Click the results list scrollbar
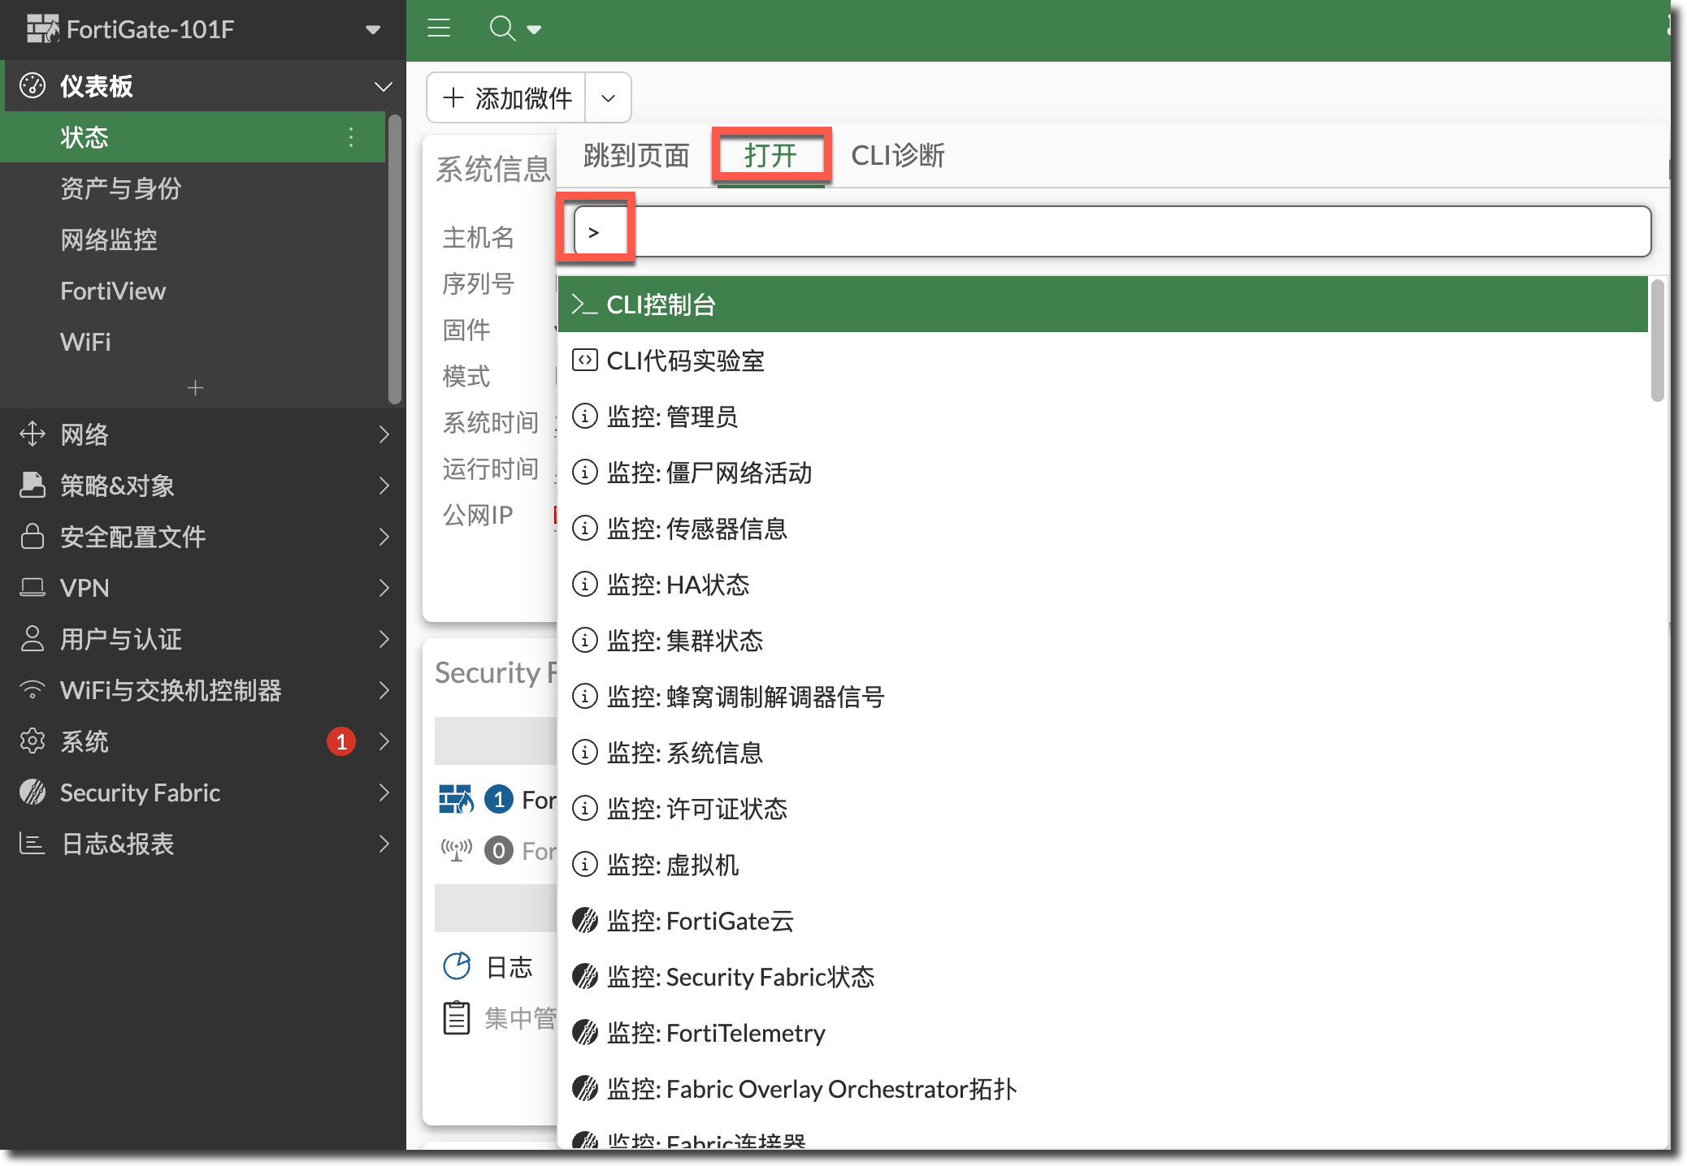 click(x=1657, y=340)
